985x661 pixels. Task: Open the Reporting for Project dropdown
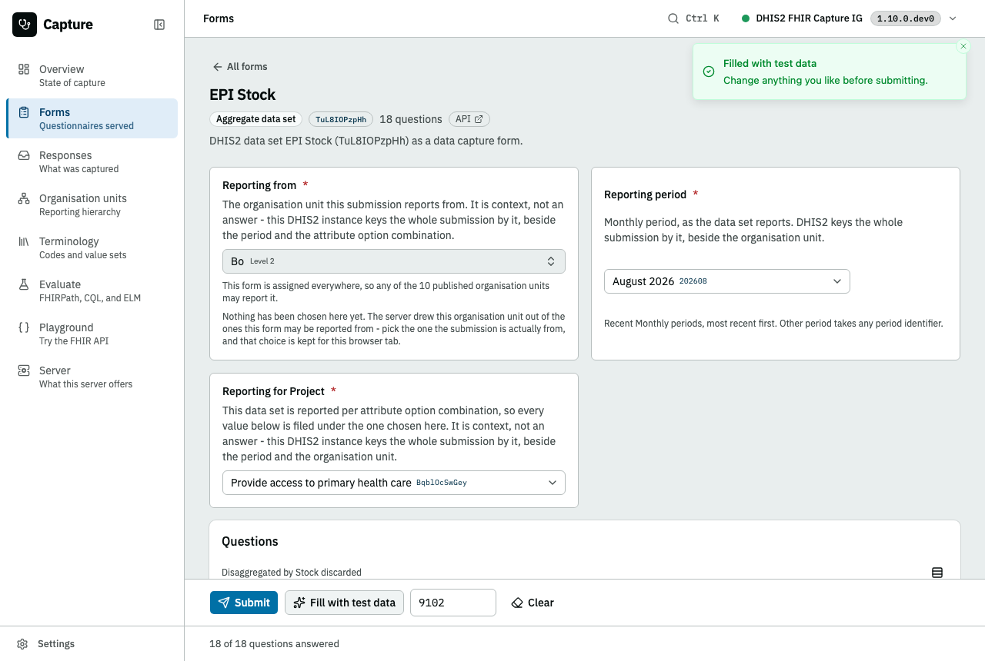(x=394, y=483)
